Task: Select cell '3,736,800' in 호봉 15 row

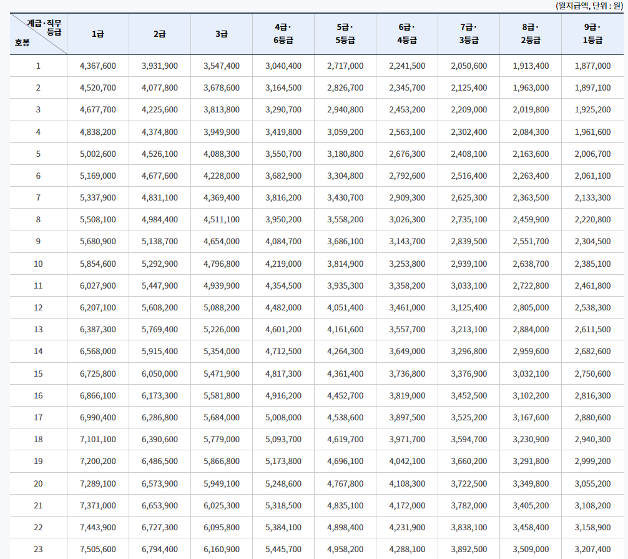Action: click(x=407, y=373)
